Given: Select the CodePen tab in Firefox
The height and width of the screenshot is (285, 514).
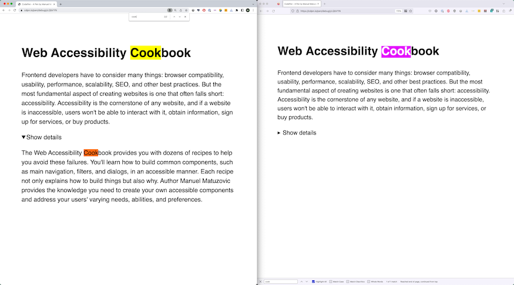Looking at the screenshot, I should pos(301,4).
